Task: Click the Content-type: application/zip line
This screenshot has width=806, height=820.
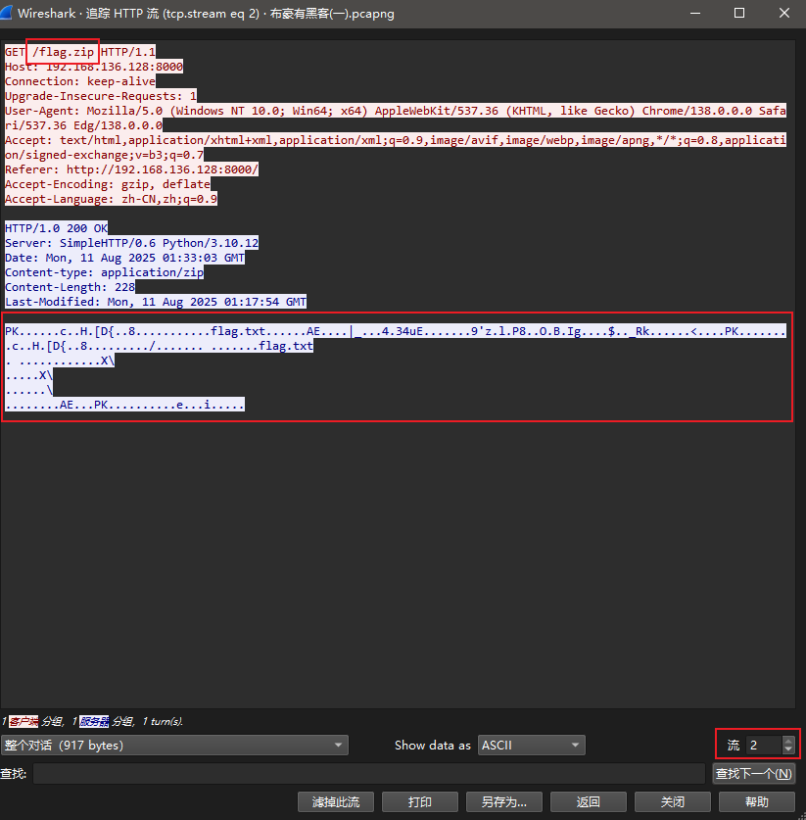Action: pyautogui.click(x=105, y=272)
